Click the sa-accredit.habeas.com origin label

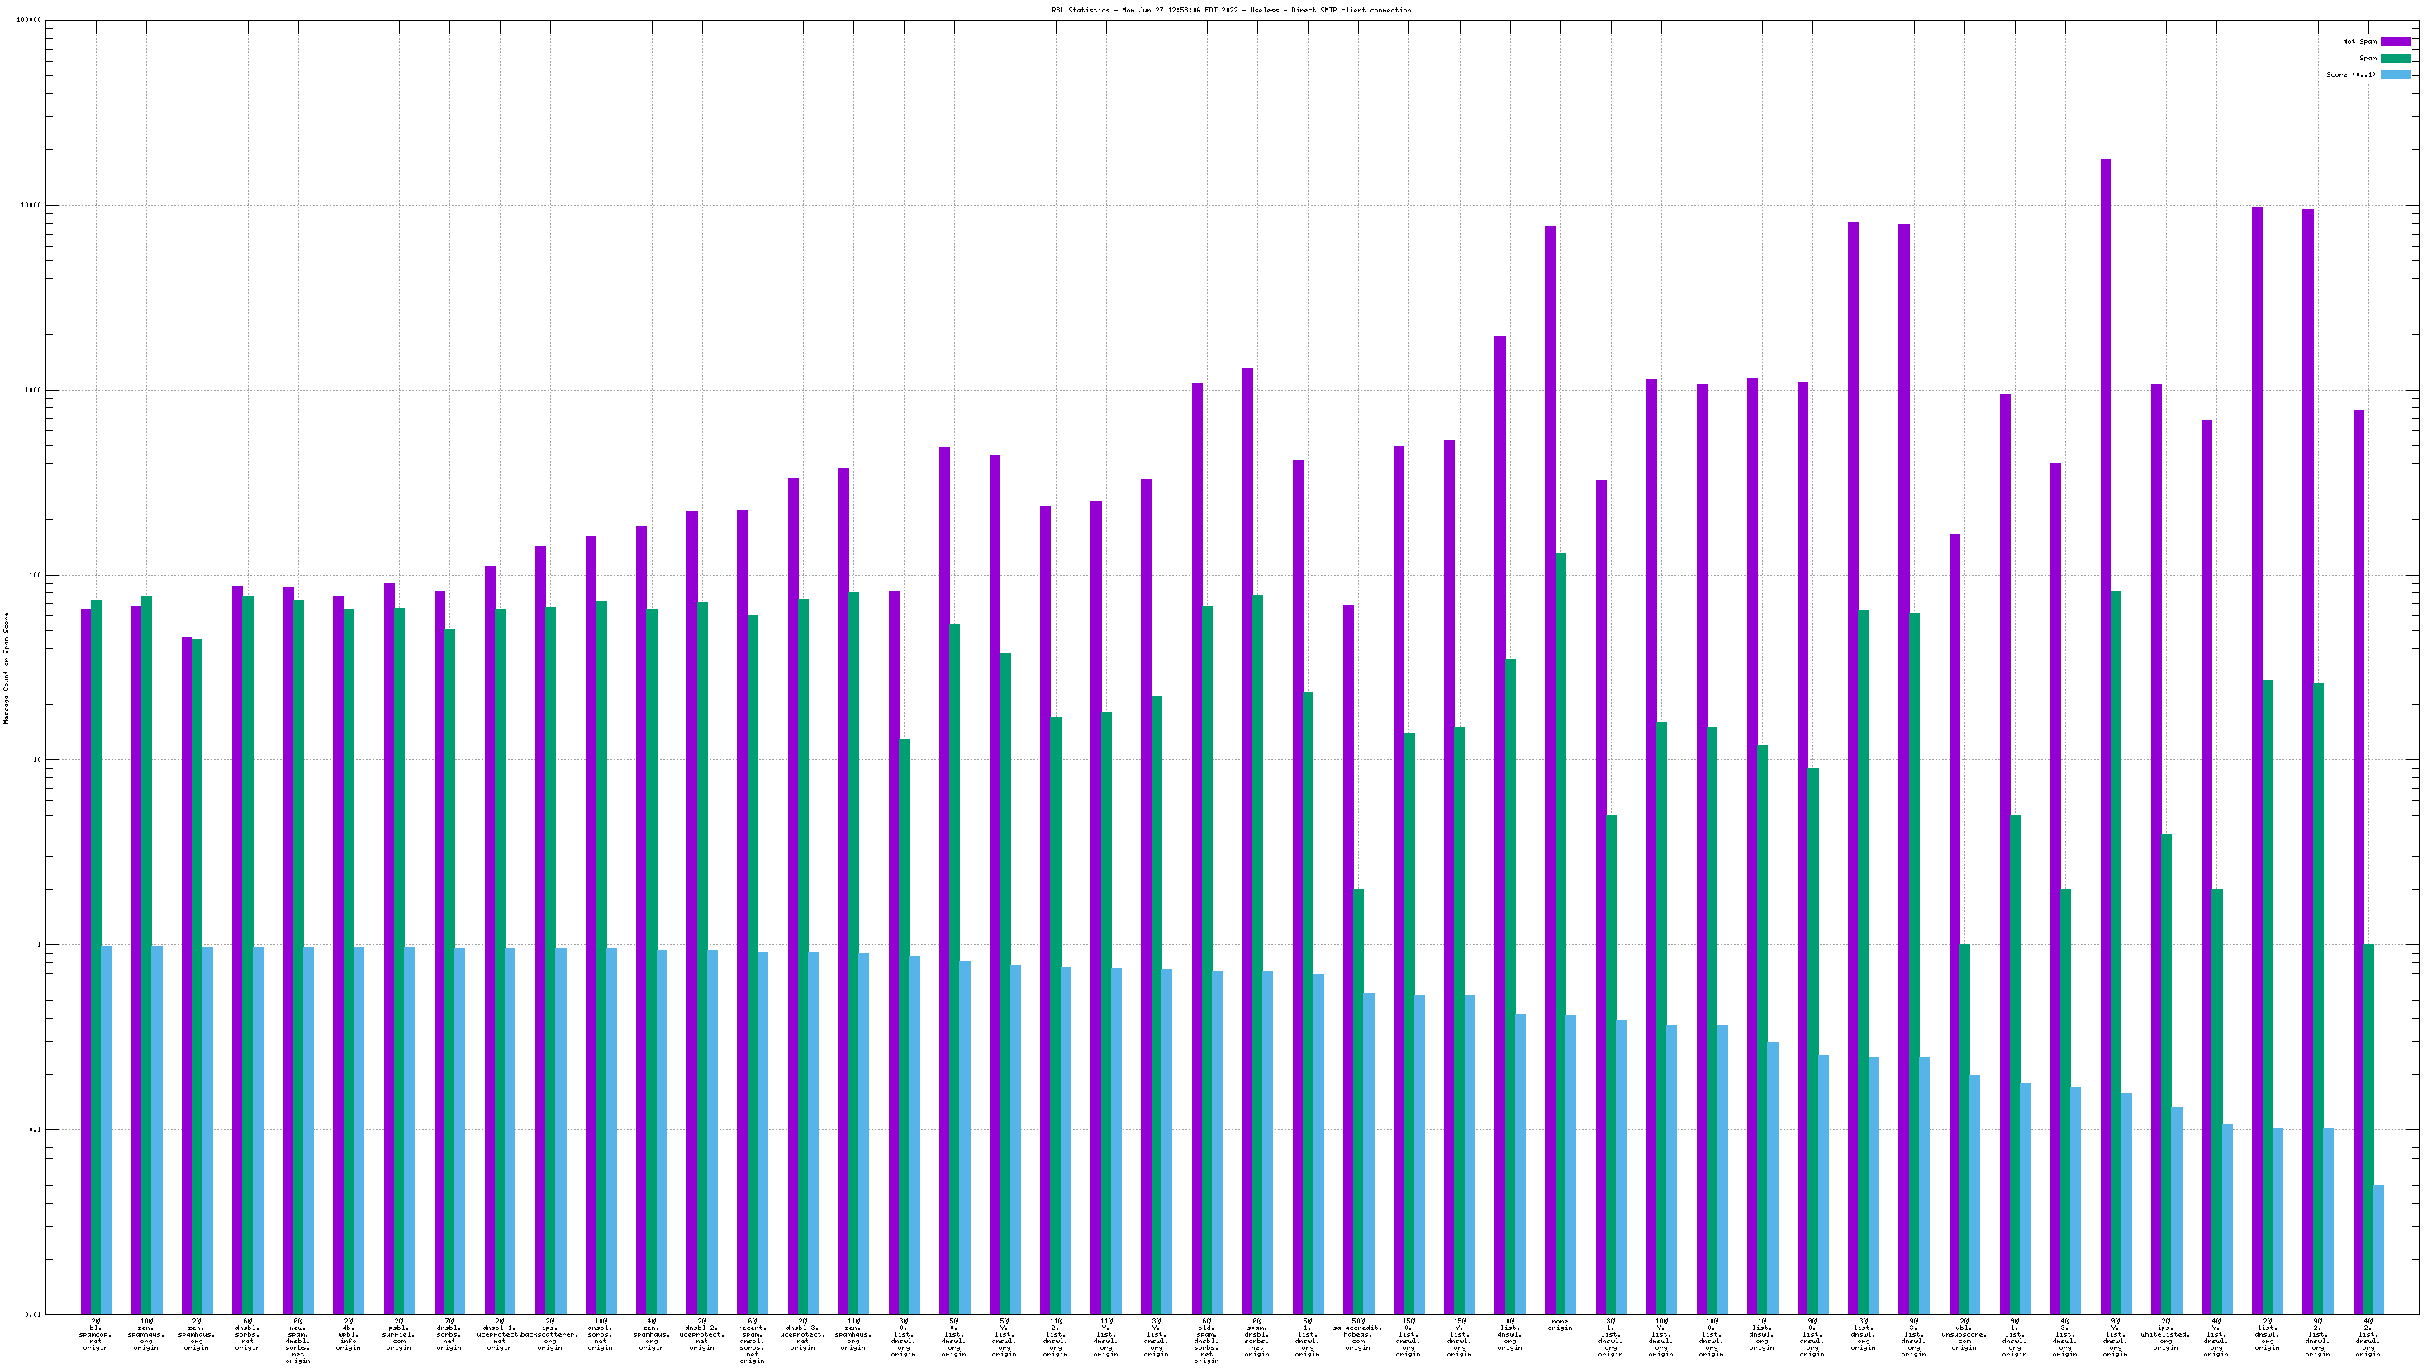pos(1357,1334)
